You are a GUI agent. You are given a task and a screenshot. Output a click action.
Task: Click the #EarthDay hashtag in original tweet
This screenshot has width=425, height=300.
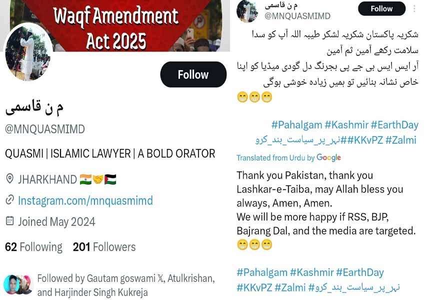(394, 125)
